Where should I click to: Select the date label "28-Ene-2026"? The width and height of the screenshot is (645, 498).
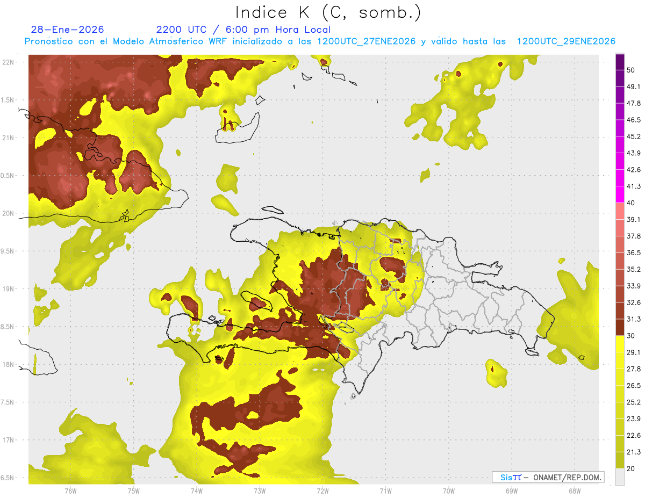67,30
